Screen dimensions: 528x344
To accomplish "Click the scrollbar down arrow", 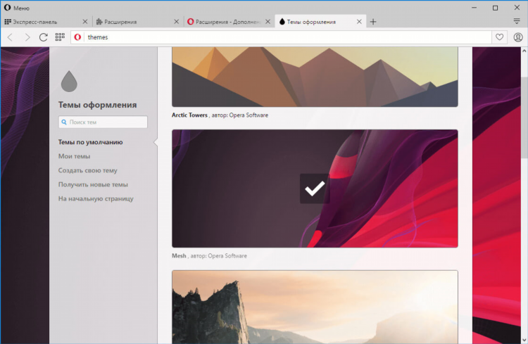I will [x=524, y=340].
